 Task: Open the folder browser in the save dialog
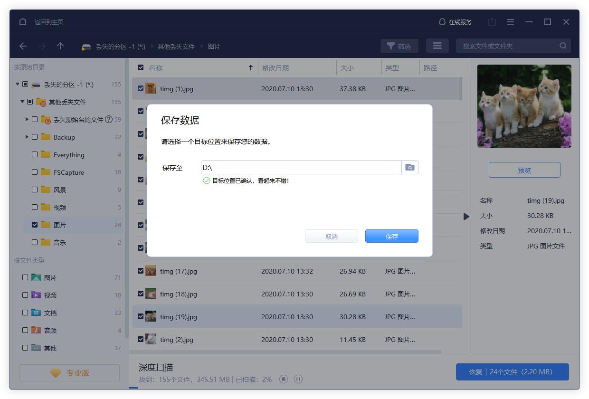click(x=409, y=167)
